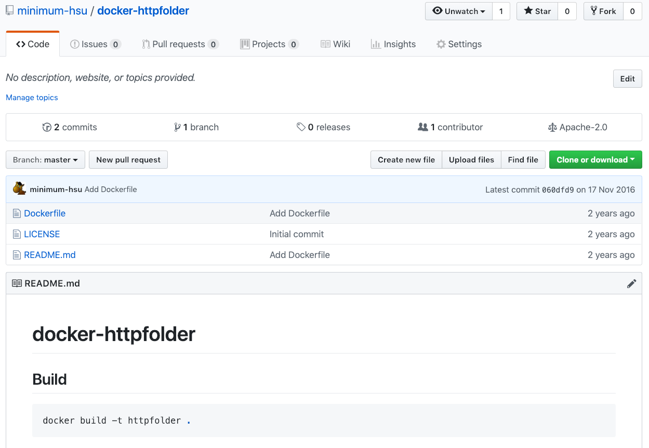Screen dimensions: 649x448
Task: Click the Wiki book icon
Action: [x=325, y=44]
